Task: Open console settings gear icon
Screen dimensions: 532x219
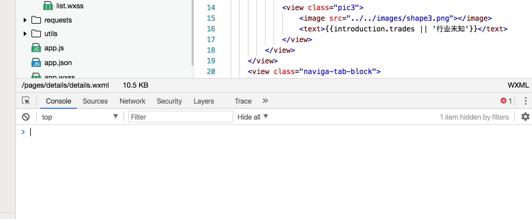Action: point(525,117)
